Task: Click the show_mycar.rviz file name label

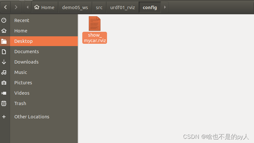Action: click(x=95, y=38)
